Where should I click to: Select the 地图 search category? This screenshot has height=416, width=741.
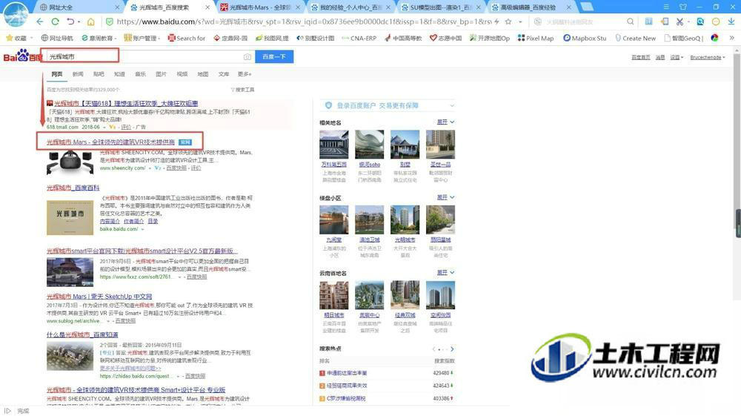[203, 74]
